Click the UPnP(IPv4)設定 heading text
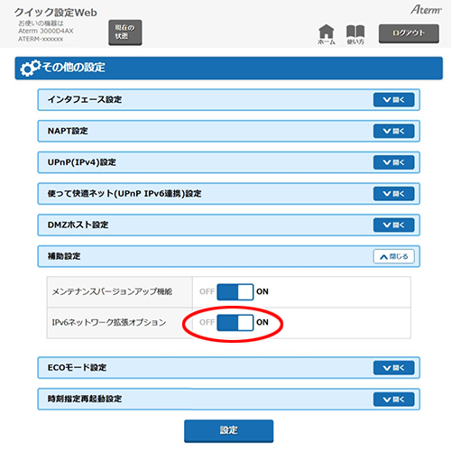The width and height of the screenshot is (451, 451). [81, 162]
